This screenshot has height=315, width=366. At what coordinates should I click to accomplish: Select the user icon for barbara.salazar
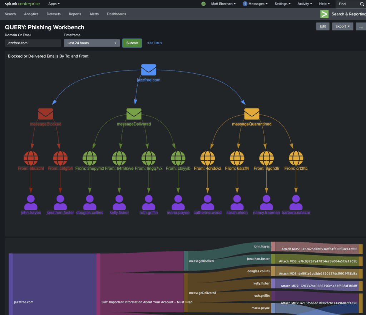tap(296, 202)
